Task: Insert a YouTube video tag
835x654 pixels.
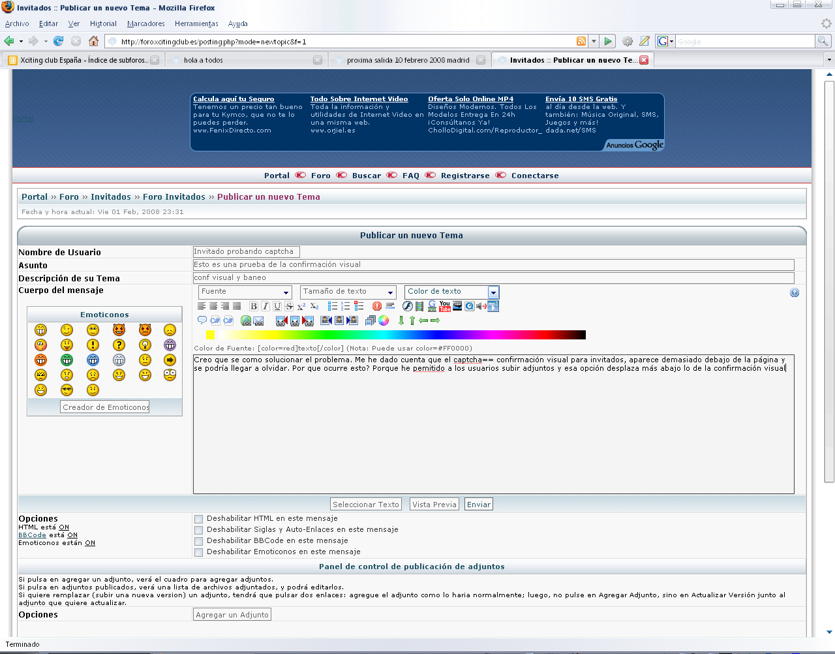Action: pos(445,306)
